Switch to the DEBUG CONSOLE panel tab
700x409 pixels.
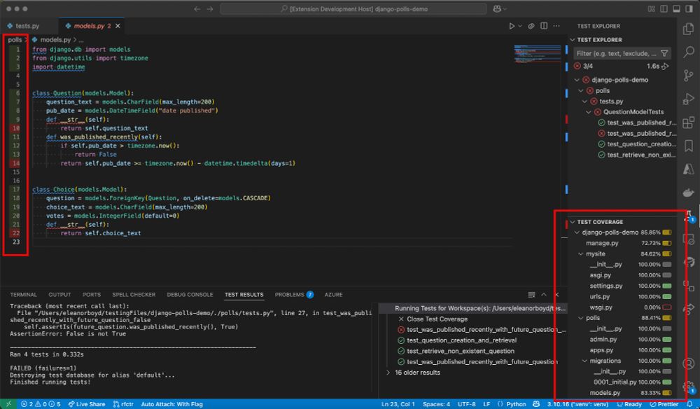[190, 295]
